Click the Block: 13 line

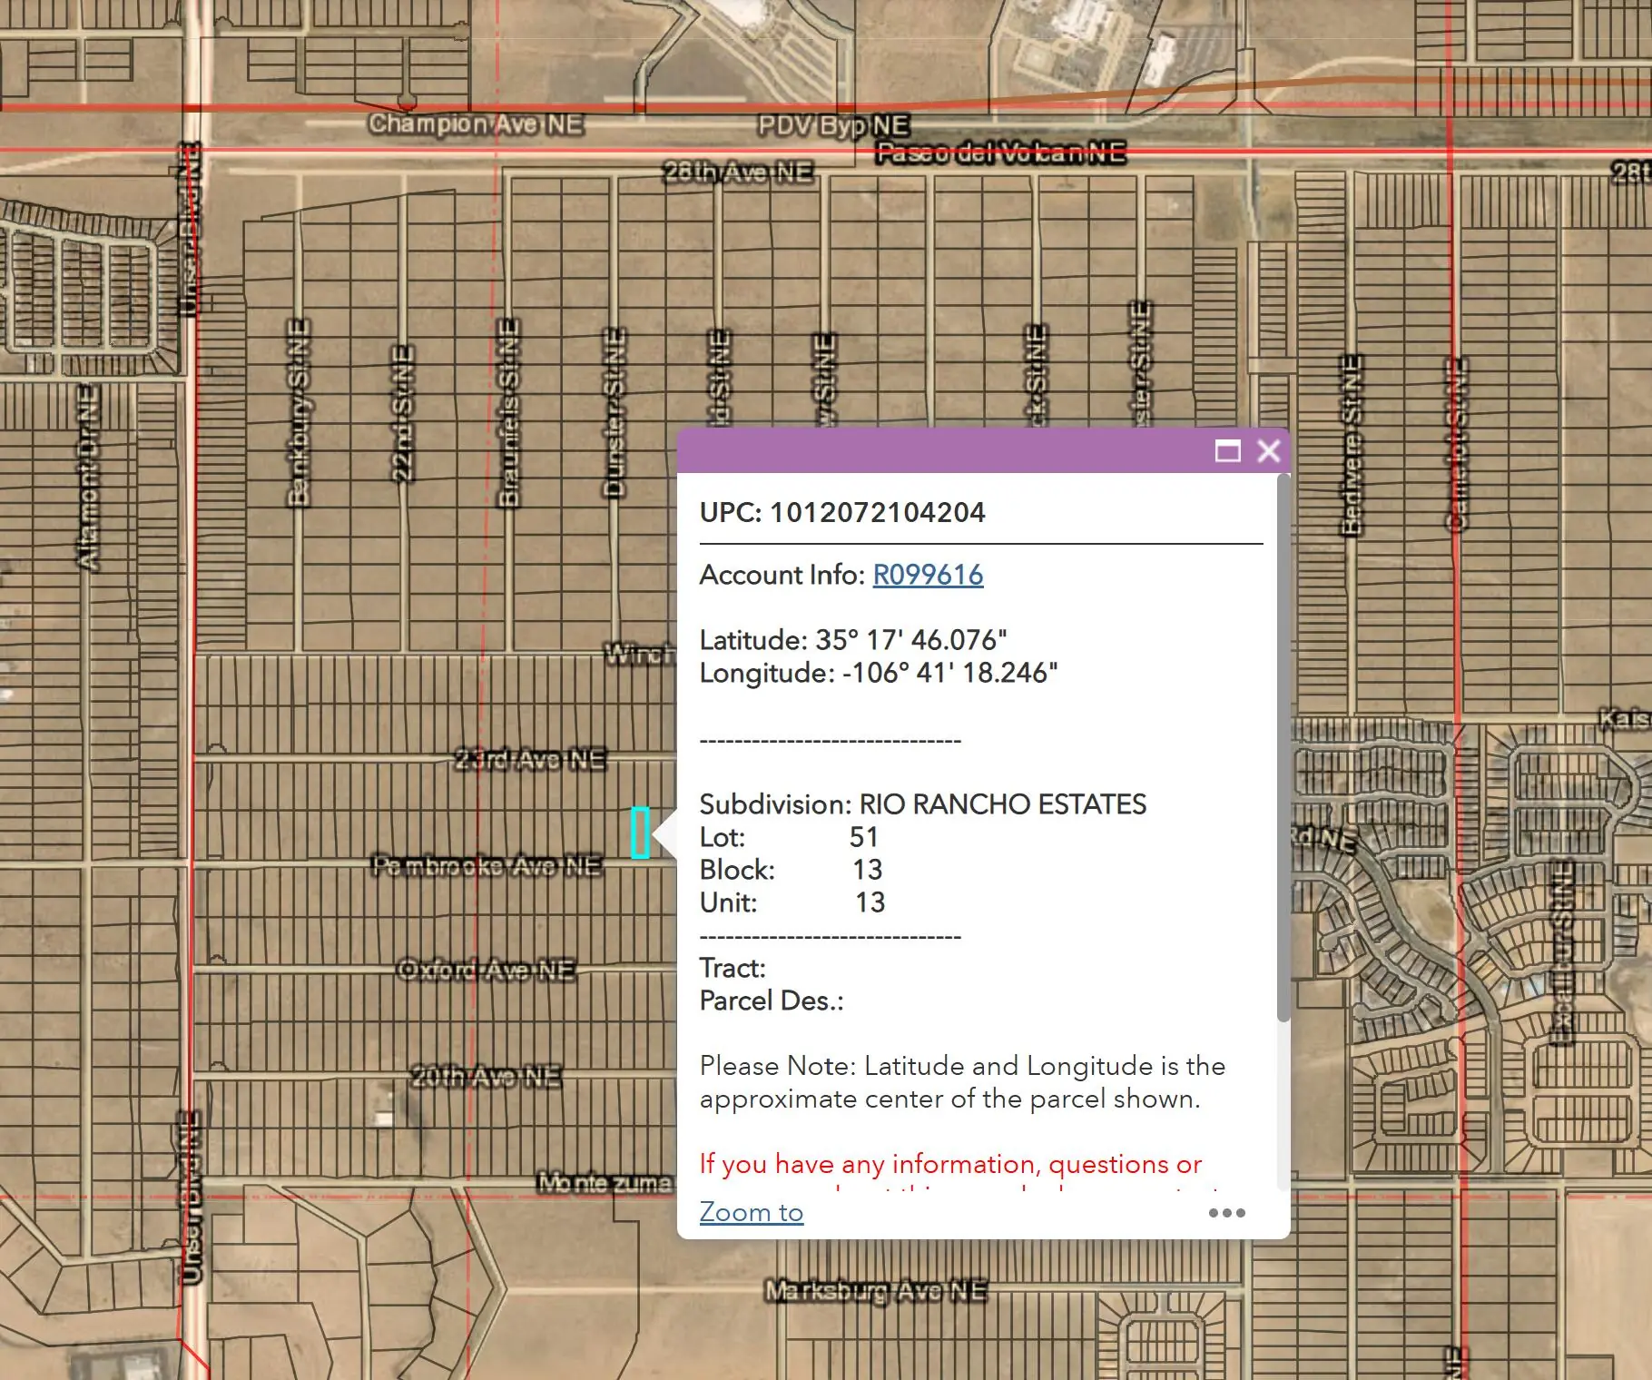tap(791, 870)
